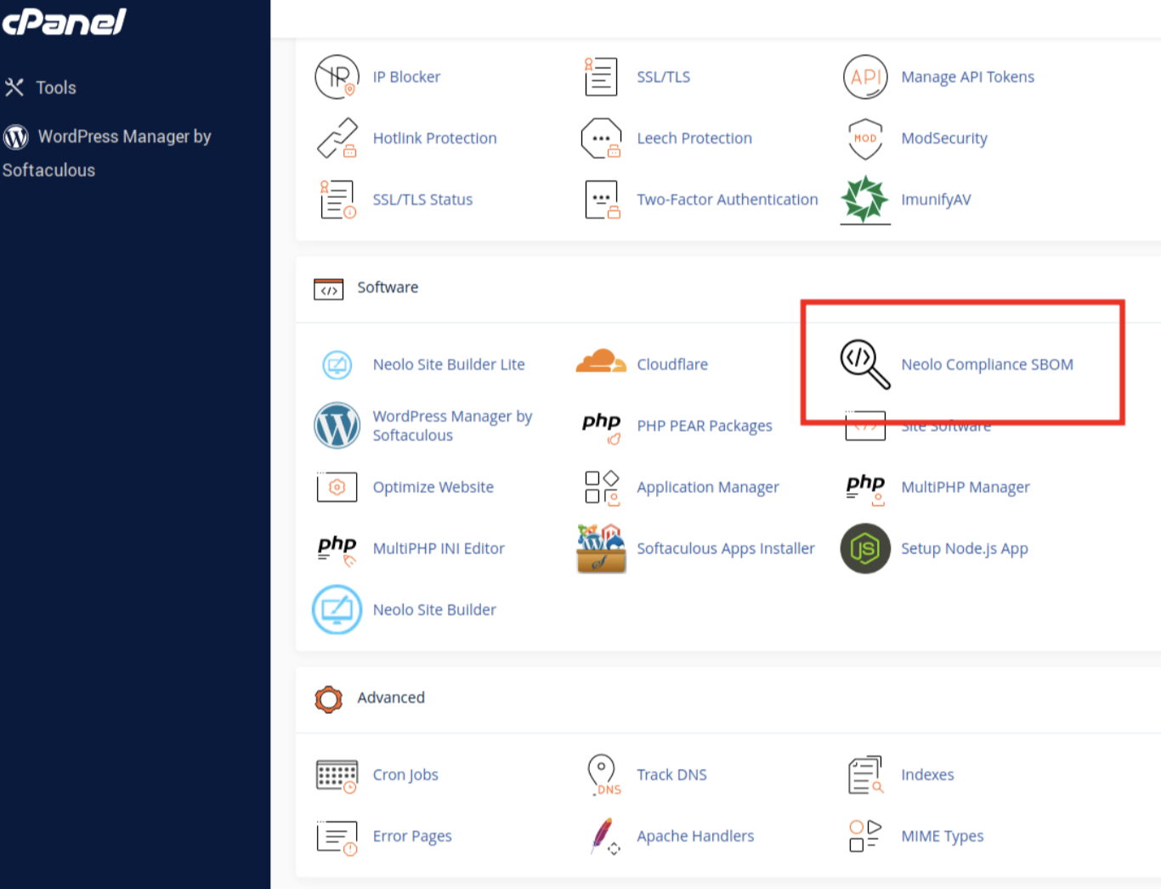Screen dimensions: 1161x889
Task: Open Application Manager link
Action: click(708, 487)
